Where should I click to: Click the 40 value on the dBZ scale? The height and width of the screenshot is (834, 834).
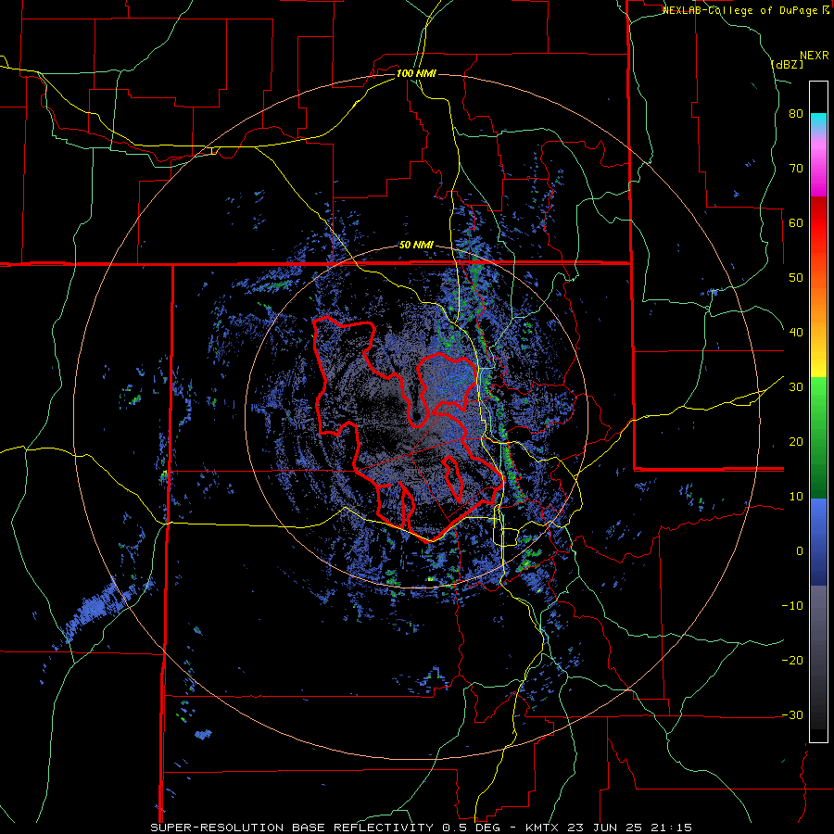coord(796,333)
